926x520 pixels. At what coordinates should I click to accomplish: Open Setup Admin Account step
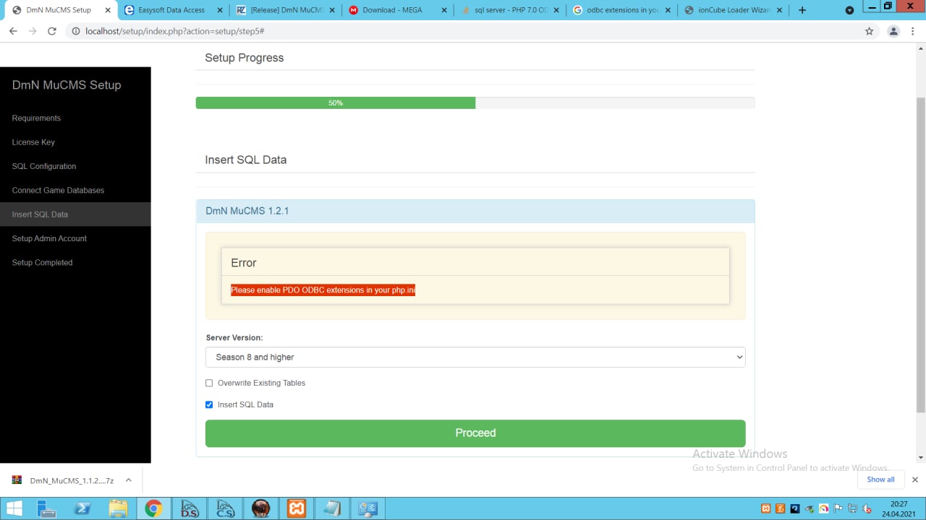(x=75, y=238)
